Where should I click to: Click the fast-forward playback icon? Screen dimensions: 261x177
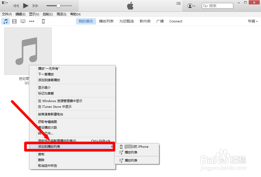pyautogui.click(x=35, y=5)
